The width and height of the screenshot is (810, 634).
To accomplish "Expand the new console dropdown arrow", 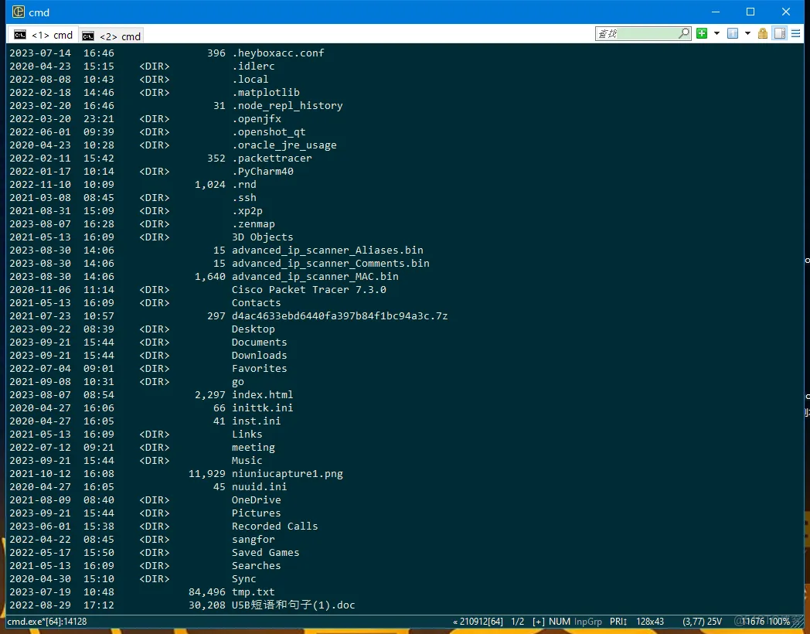I will click(716, 33).
